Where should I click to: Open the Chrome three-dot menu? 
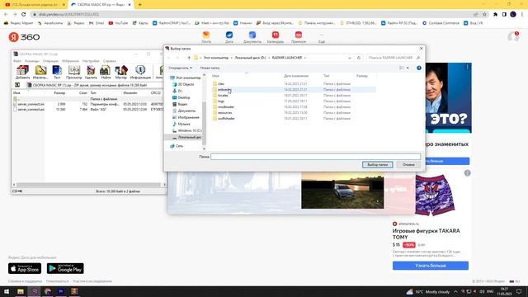pos(522,15)
